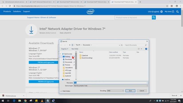
Task: Launch Microsoft Edge from the taskbar
Action: click(x=14, y=101)
